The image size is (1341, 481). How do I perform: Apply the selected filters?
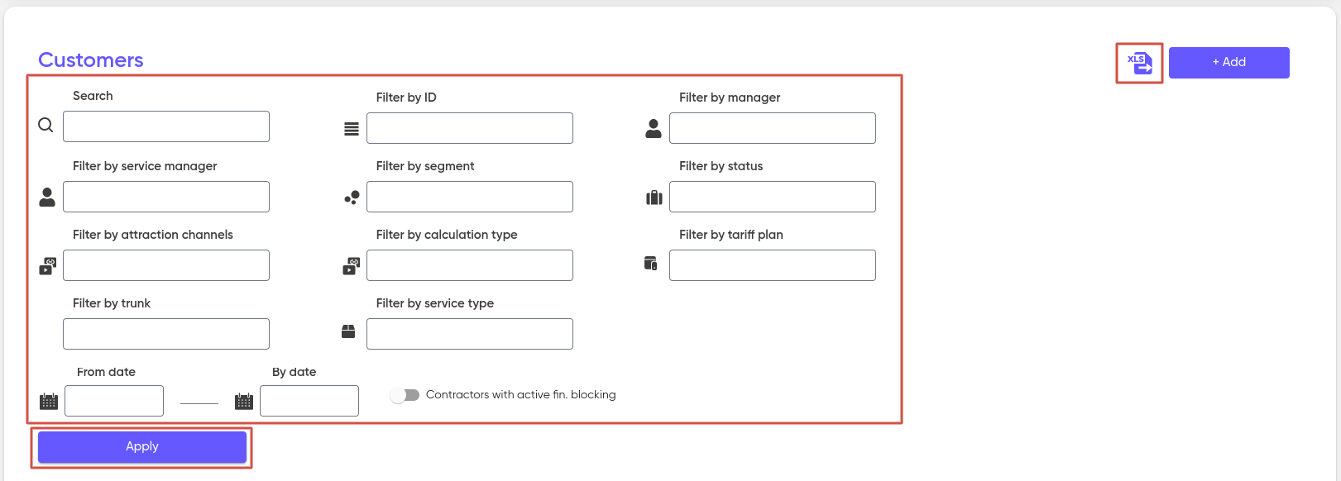[x=142, y=447]
